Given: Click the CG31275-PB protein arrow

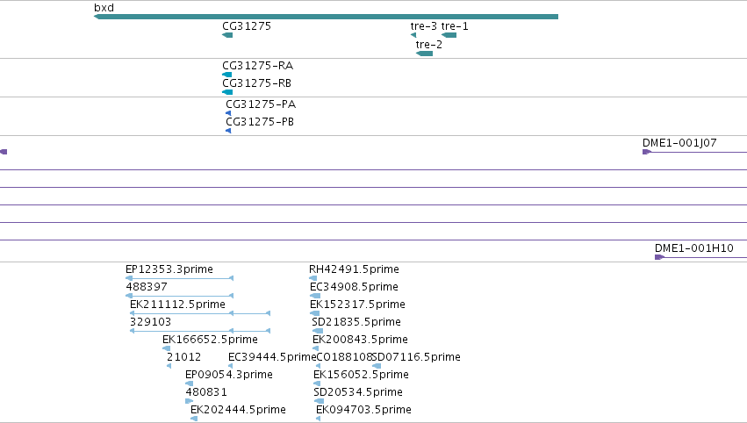Looking at the screenshot, I should (x=228, y=131).
